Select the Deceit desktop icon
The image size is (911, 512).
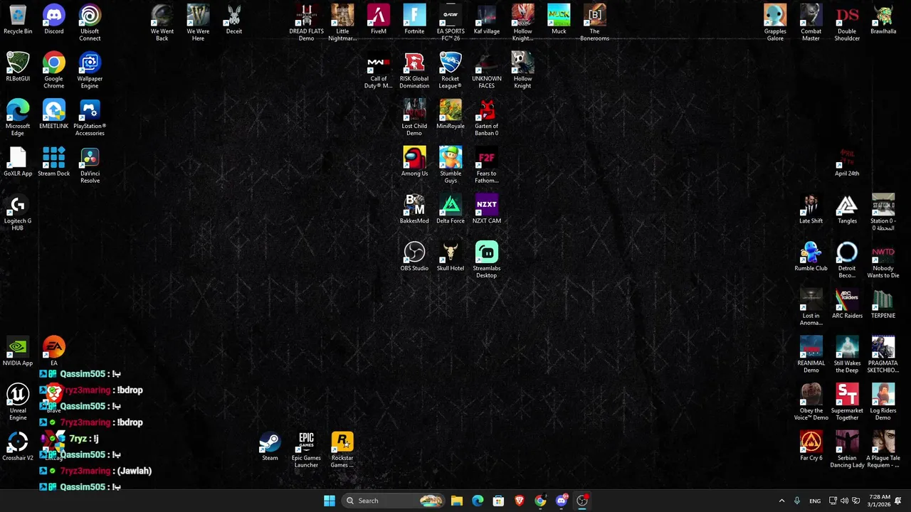tap(234, 19)
